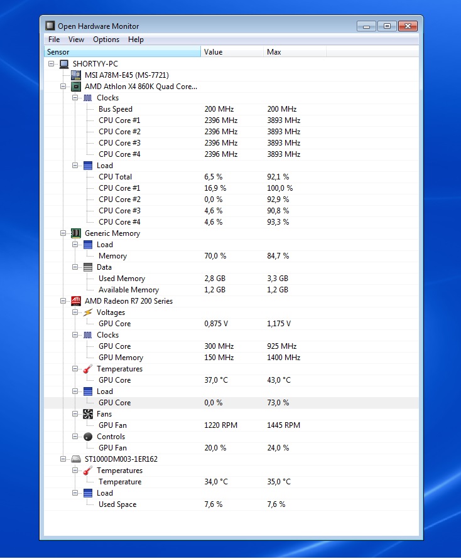Click the Clocks icon under AMD Athlon

(x=88, y=98)
